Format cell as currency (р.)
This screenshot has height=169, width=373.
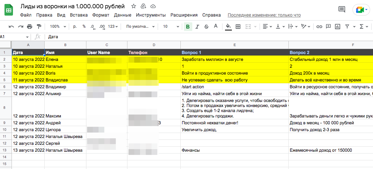[x=75, y=26]
